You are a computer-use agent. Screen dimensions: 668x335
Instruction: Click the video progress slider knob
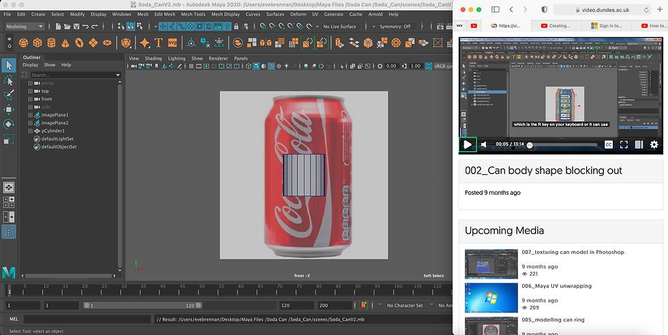530,145
